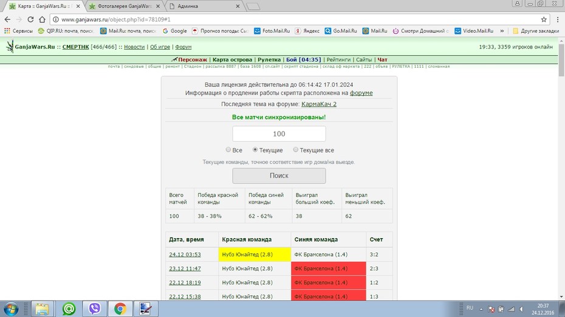Select the Текущие все radio option

tap(295, 150)
